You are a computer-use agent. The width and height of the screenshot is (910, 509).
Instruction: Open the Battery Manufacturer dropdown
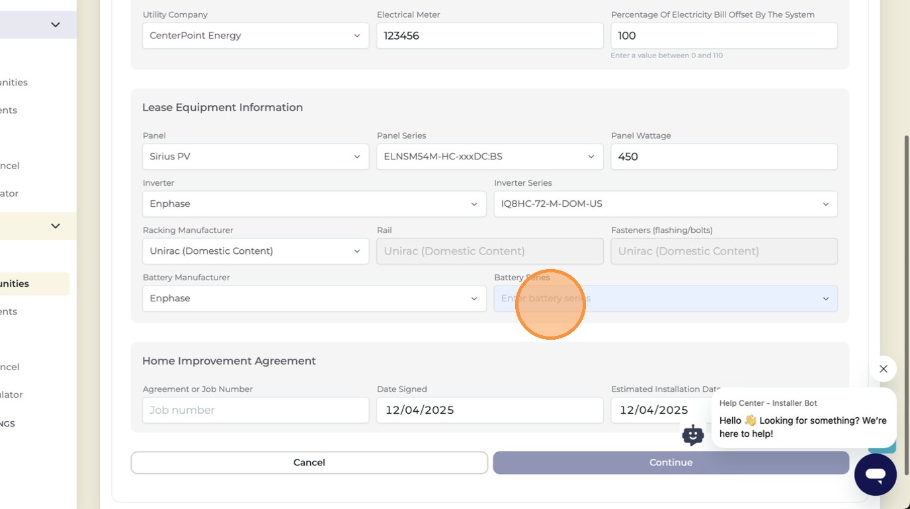pyautogui.click(x=314, y=298)
